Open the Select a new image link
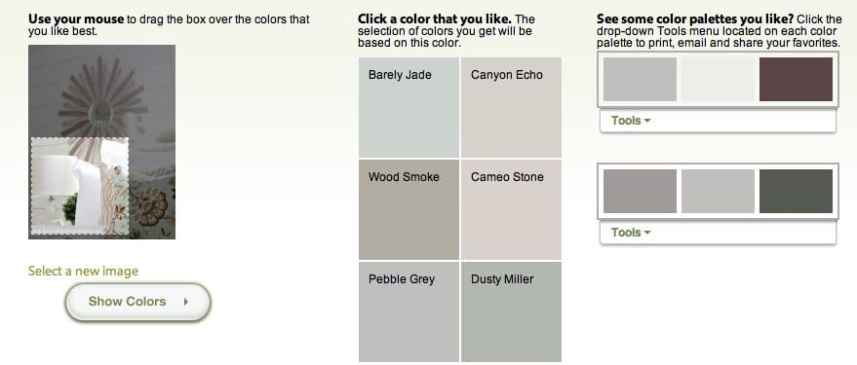Viewport: 857px width, 365px height. click(83, 272)
